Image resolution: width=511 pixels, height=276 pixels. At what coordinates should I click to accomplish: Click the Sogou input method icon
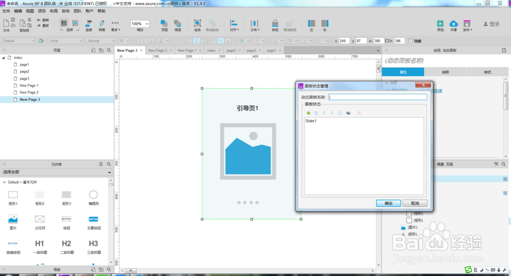point(468,269)
